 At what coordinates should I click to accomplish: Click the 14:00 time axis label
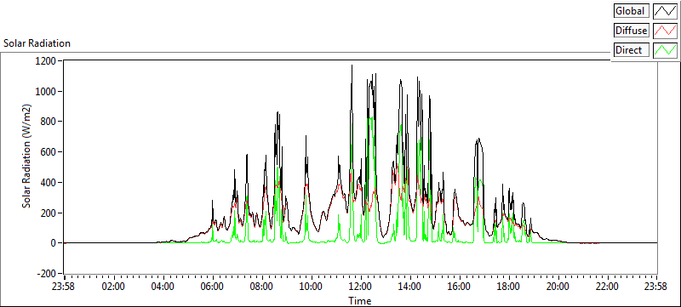tap(409, 287)
